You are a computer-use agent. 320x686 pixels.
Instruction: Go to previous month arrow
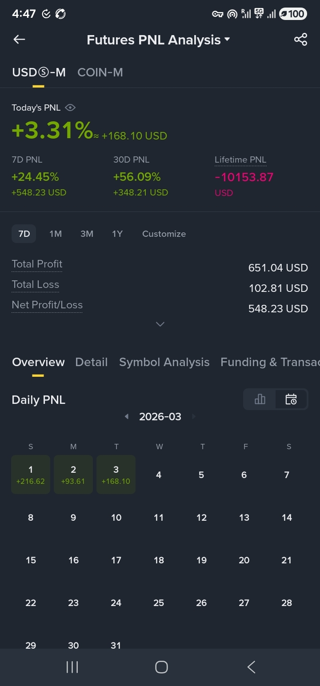click(x=127, y=416)
